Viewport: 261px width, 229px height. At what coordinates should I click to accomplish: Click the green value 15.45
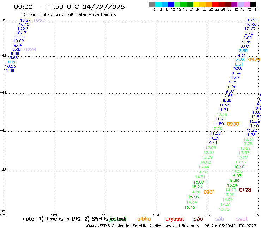click(190, 207)
